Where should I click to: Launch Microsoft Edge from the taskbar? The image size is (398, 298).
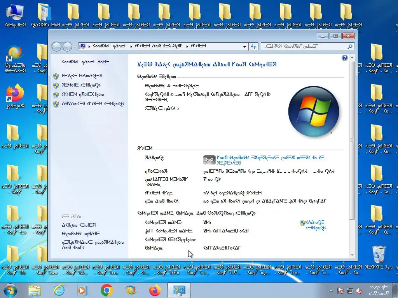131,291
